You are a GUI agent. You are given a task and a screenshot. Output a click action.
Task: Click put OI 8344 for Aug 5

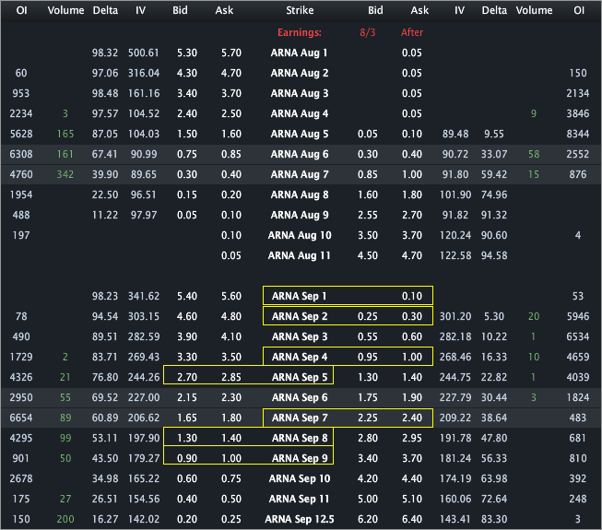[x=578, y=134]
